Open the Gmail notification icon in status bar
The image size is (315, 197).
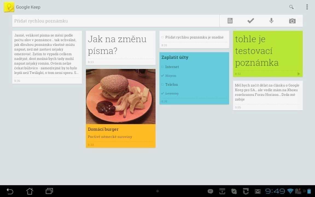(258, 191)
